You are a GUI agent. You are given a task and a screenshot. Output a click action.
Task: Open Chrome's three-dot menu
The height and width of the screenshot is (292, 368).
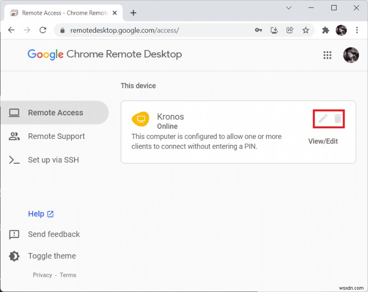[357, 30]
